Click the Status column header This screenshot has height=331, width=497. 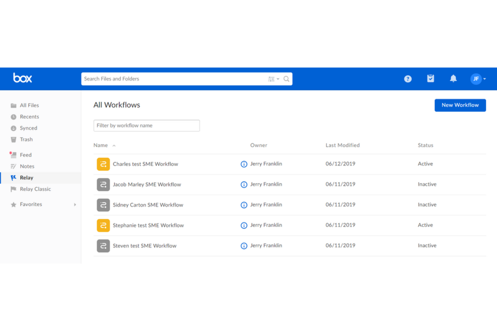click(x=425, y=145)
